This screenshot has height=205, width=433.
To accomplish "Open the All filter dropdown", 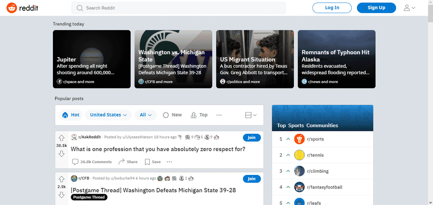I will [146, 115].
